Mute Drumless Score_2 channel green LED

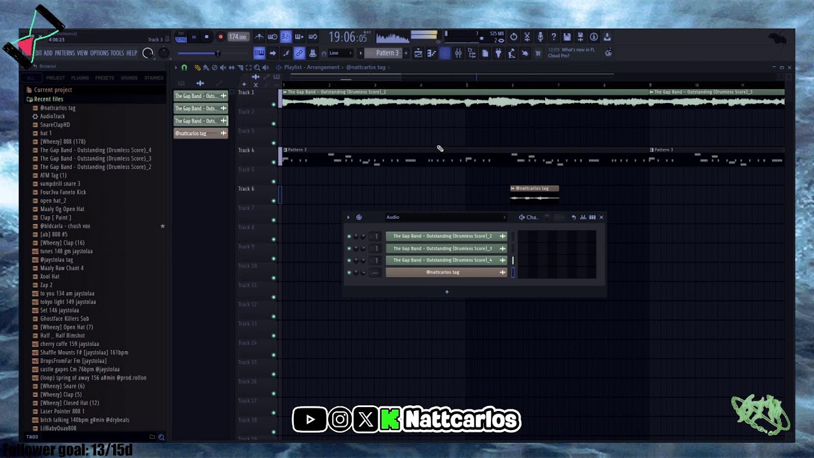click(349, 237)
